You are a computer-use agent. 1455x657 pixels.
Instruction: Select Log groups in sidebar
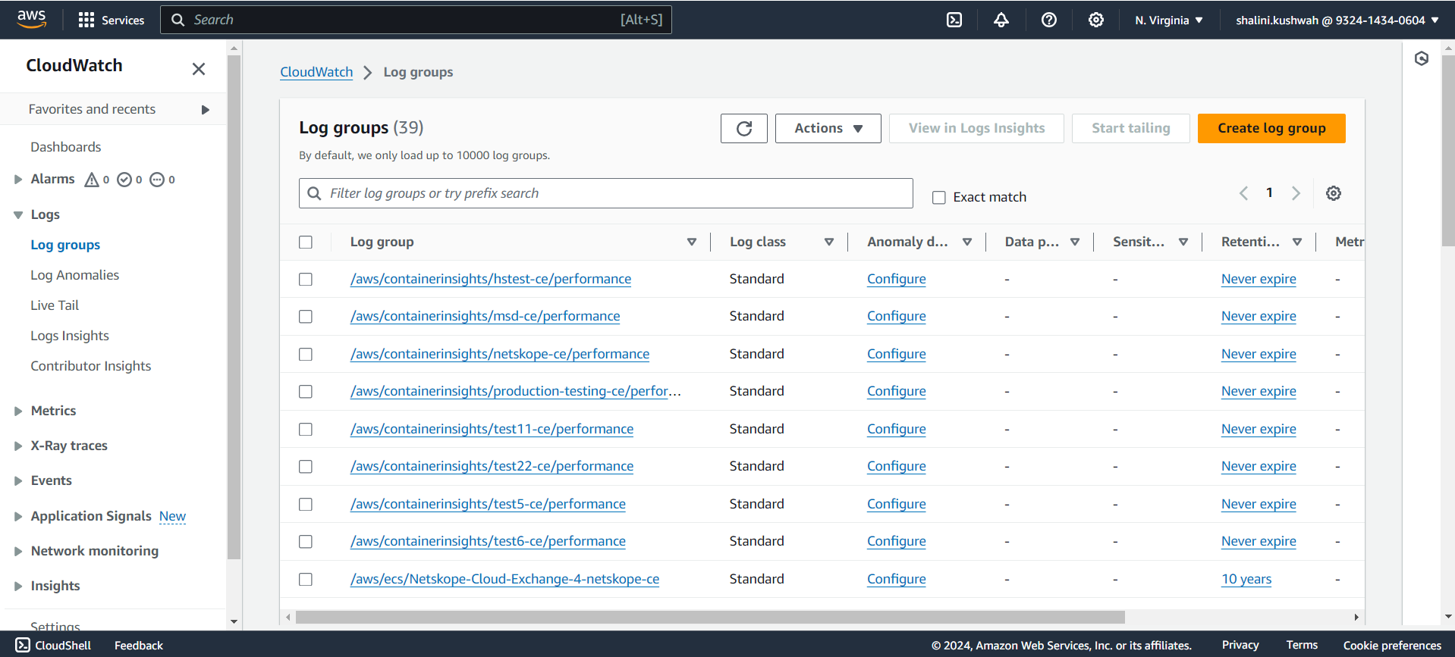[x=65, y=245]
